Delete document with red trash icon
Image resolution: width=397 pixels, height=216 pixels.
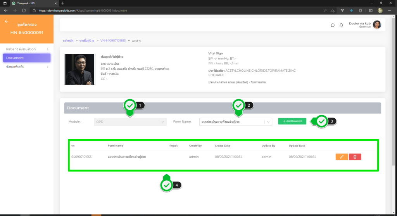click(x=355, y=157)
